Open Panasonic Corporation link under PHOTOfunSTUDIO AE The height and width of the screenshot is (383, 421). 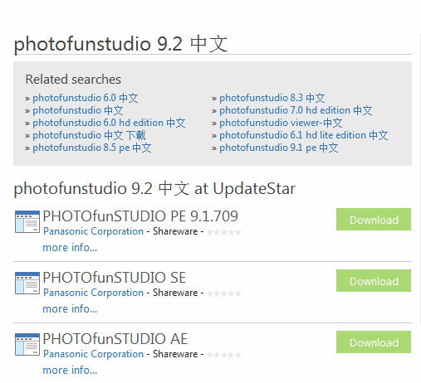(94, 354)
